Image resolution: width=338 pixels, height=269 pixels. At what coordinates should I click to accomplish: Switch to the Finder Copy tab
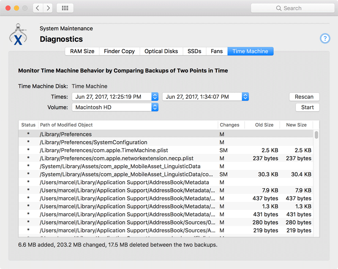119,51
